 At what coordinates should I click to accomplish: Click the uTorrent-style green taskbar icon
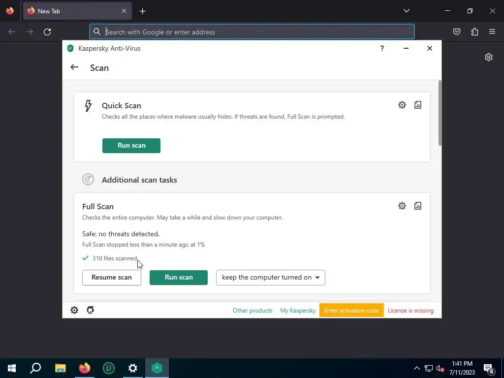point(109,368)
